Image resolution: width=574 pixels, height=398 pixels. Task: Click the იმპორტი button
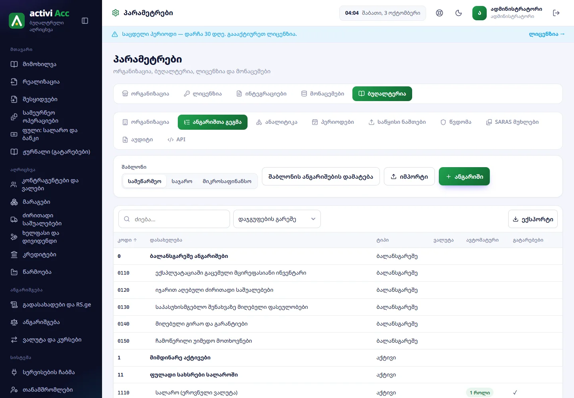pyautogui.click(x=409, y=176)
